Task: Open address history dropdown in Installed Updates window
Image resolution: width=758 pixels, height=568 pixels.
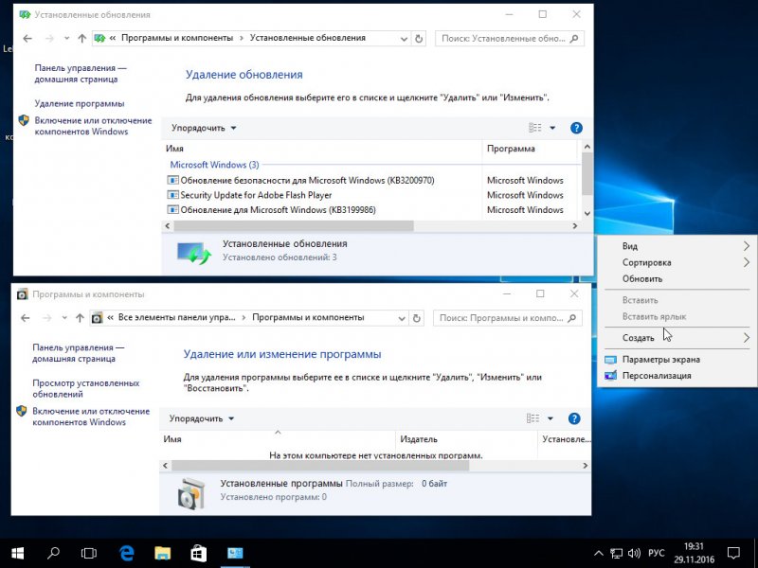Action: pos(405,39)
